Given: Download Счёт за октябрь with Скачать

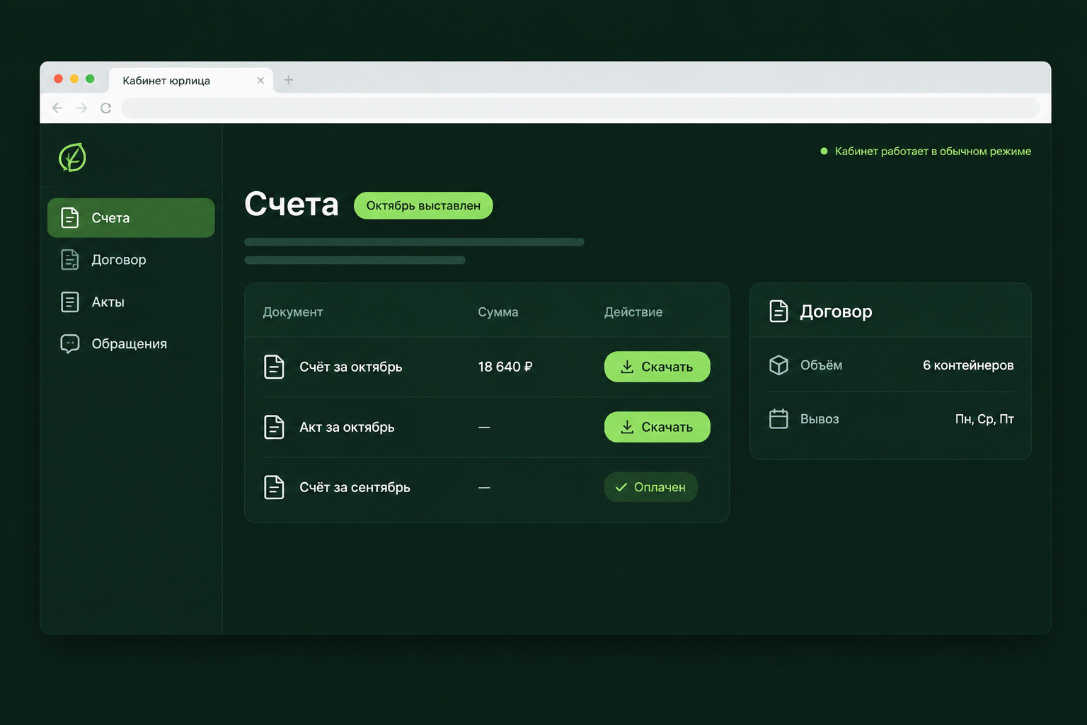Looking at the screenshot, I should tap(657, 367).
